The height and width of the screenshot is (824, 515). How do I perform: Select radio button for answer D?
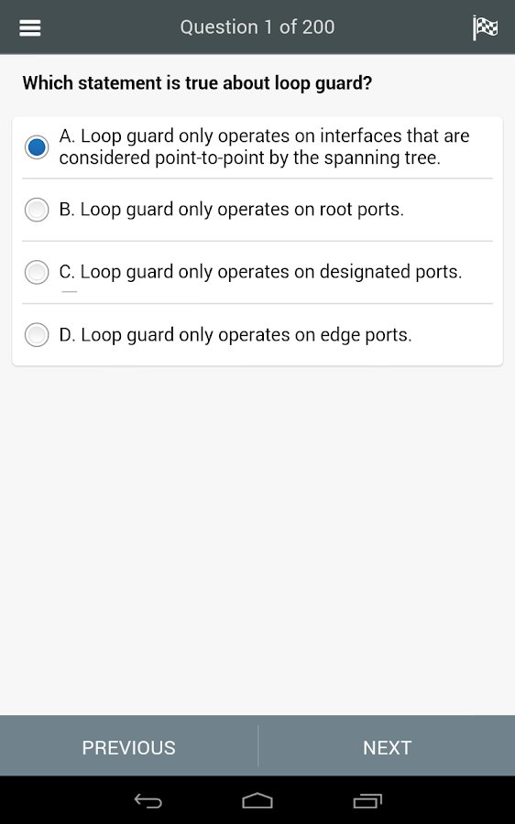pyautogui.click(x=37, y=335)
